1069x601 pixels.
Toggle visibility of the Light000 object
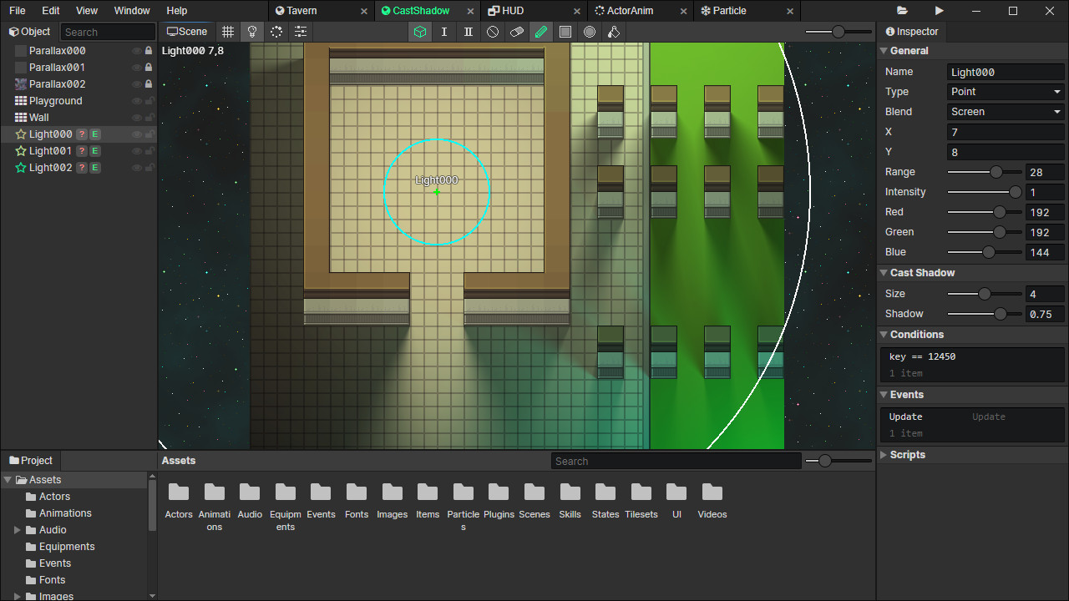tap(136, 134)
